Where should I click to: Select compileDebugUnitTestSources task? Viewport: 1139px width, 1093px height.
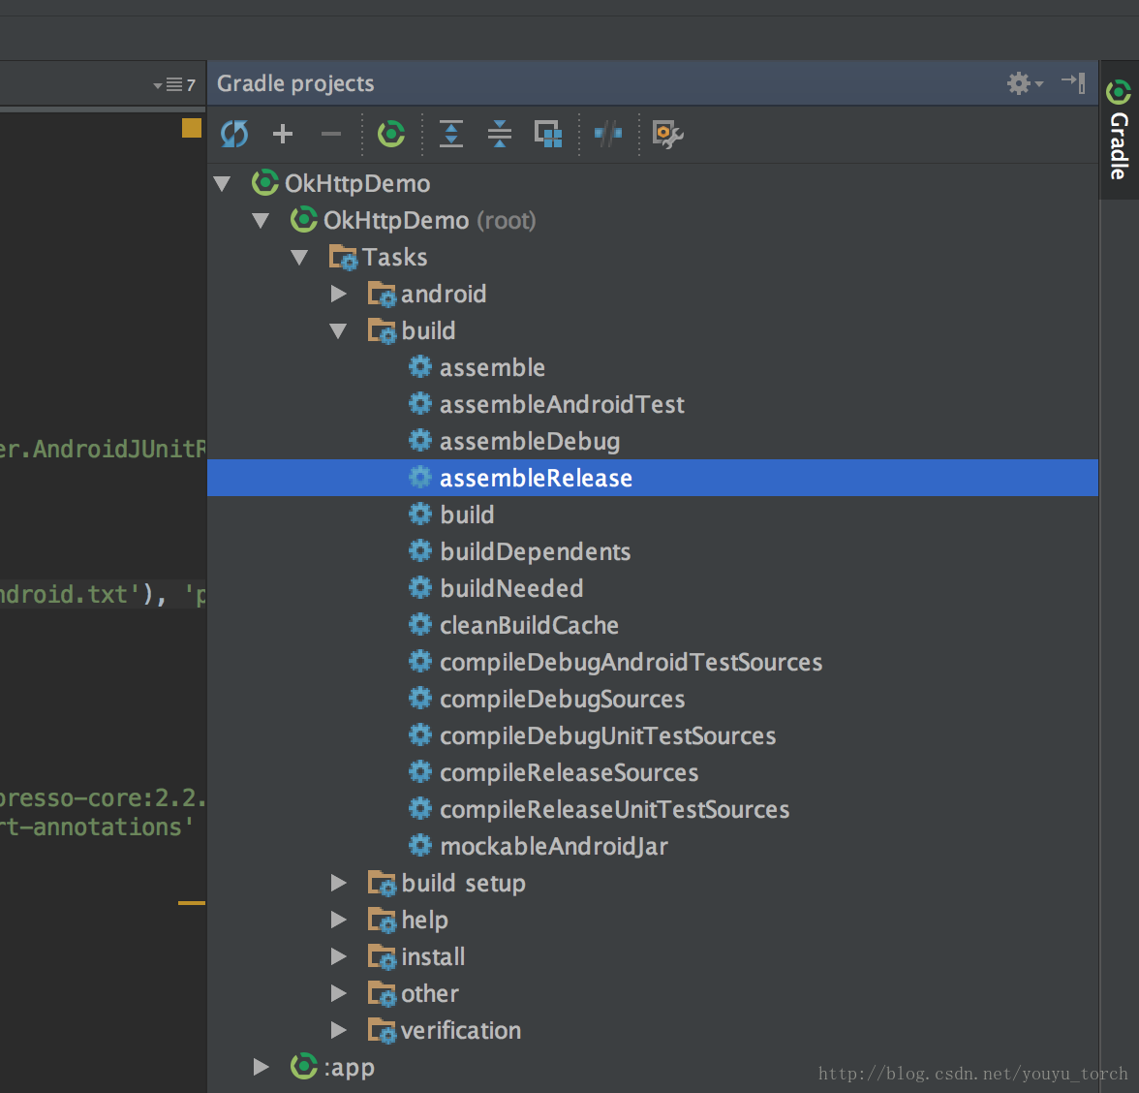(607, 736)
